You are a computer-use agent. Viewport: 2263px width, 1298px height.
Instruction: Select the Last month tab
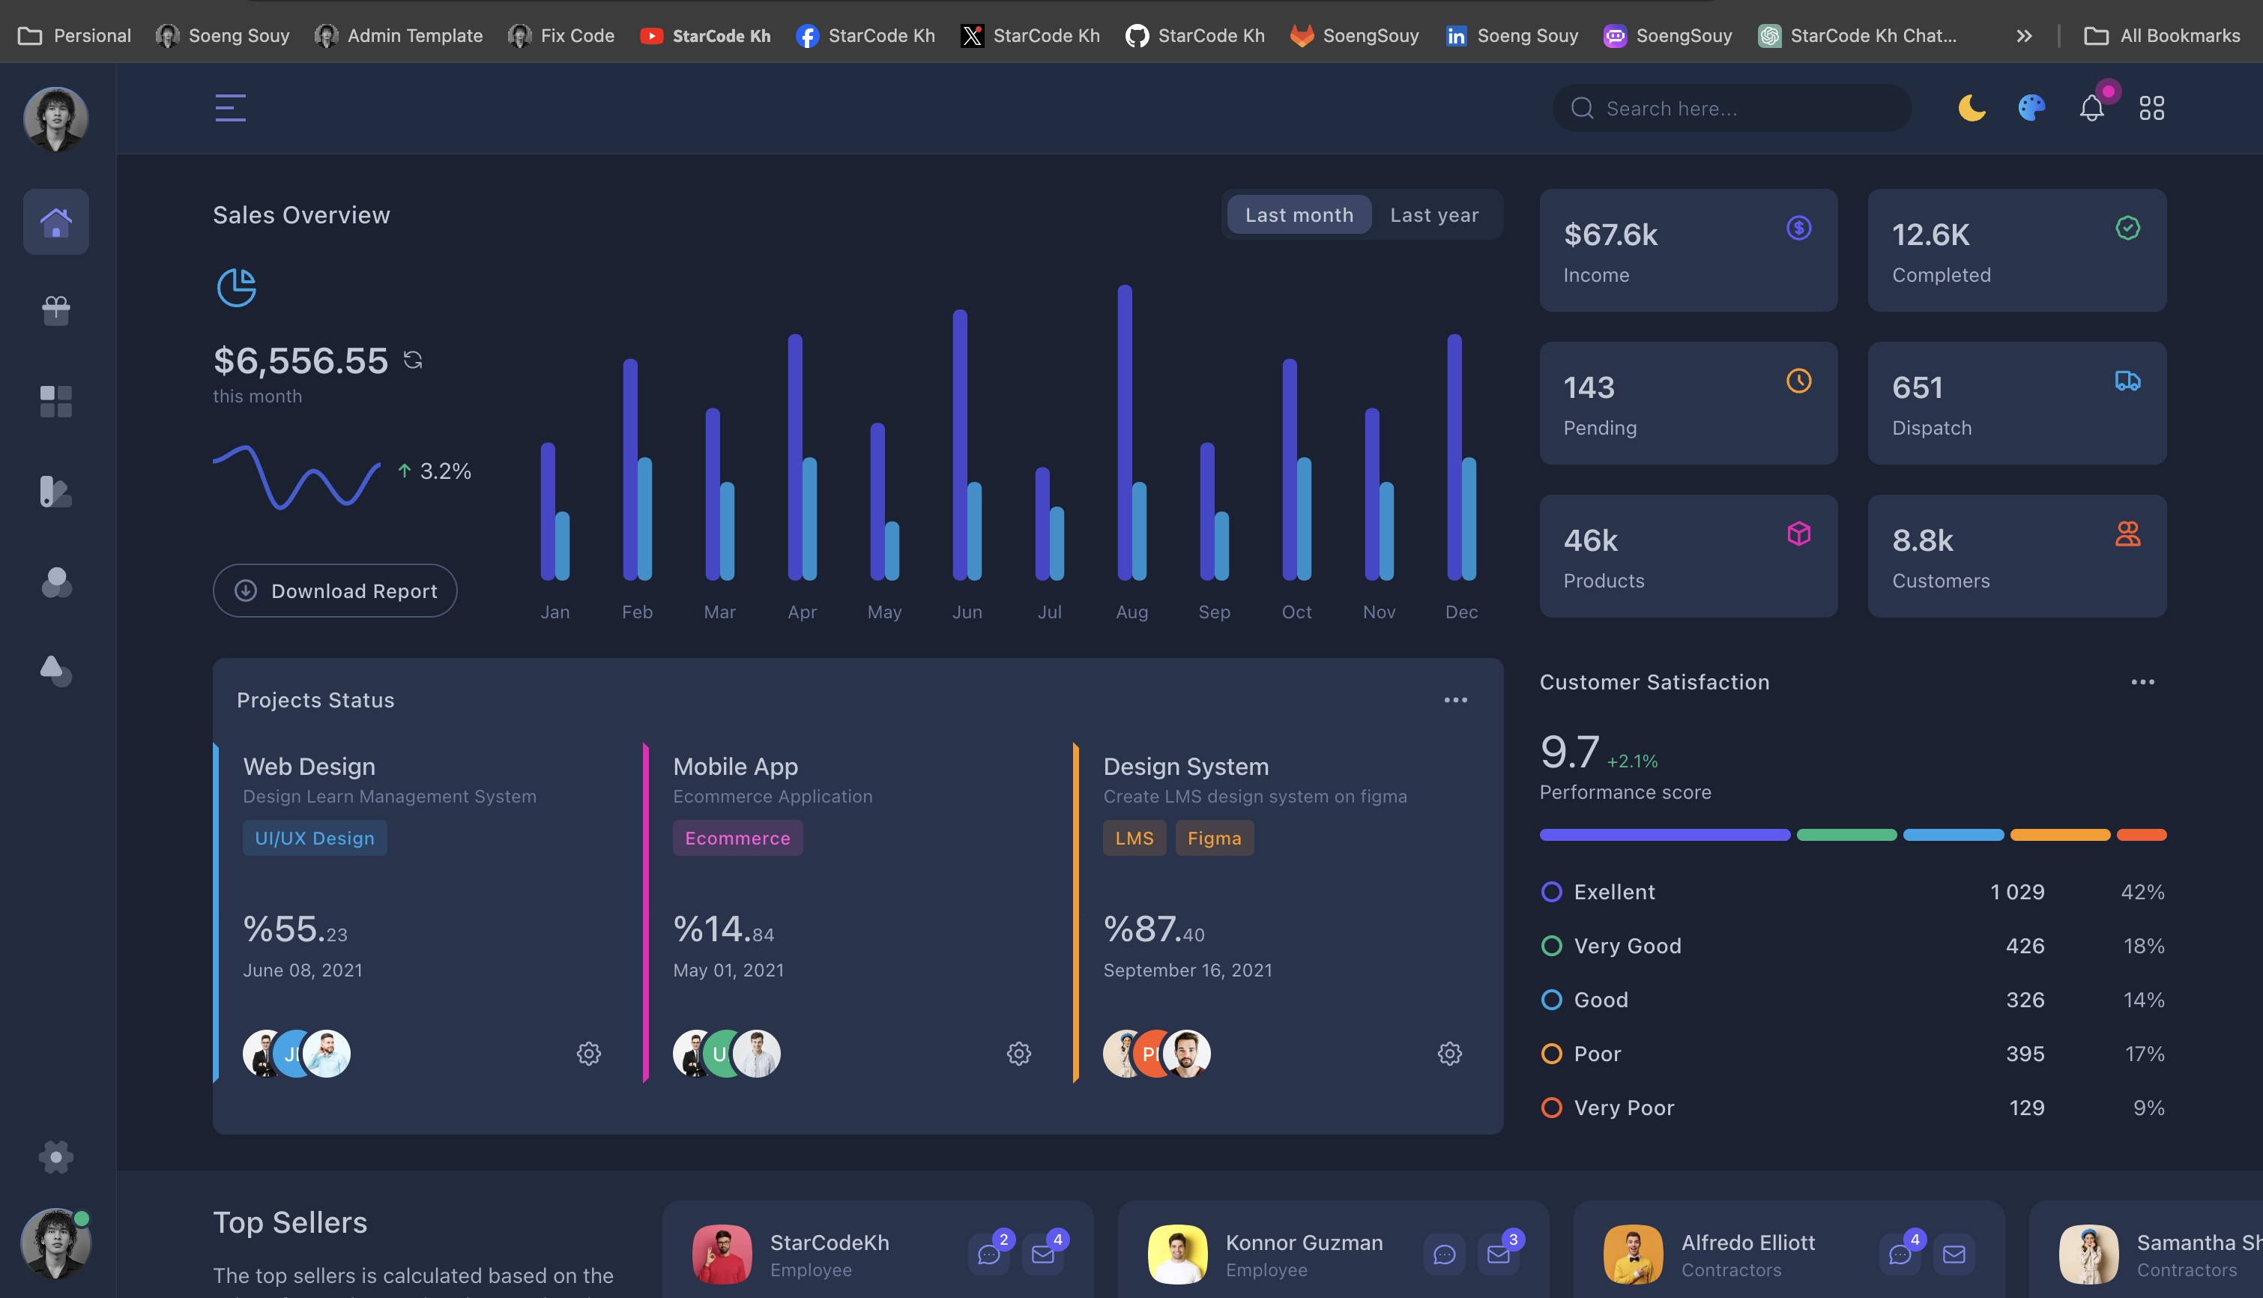(x=1299, y=215)
